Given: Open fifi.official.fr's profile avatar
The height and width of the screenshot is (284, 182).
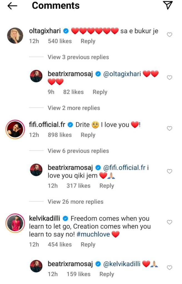Looking at the screenshot, I should tap(15, 129).
